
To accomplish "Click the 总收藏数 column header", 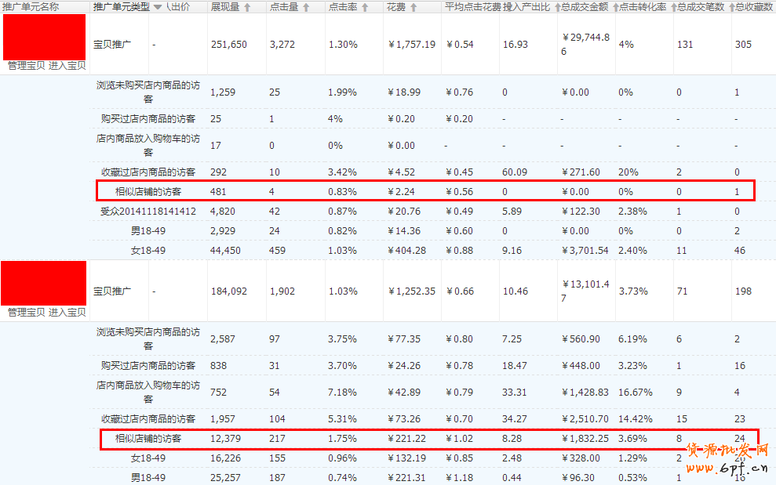I will tap(754, 7).
